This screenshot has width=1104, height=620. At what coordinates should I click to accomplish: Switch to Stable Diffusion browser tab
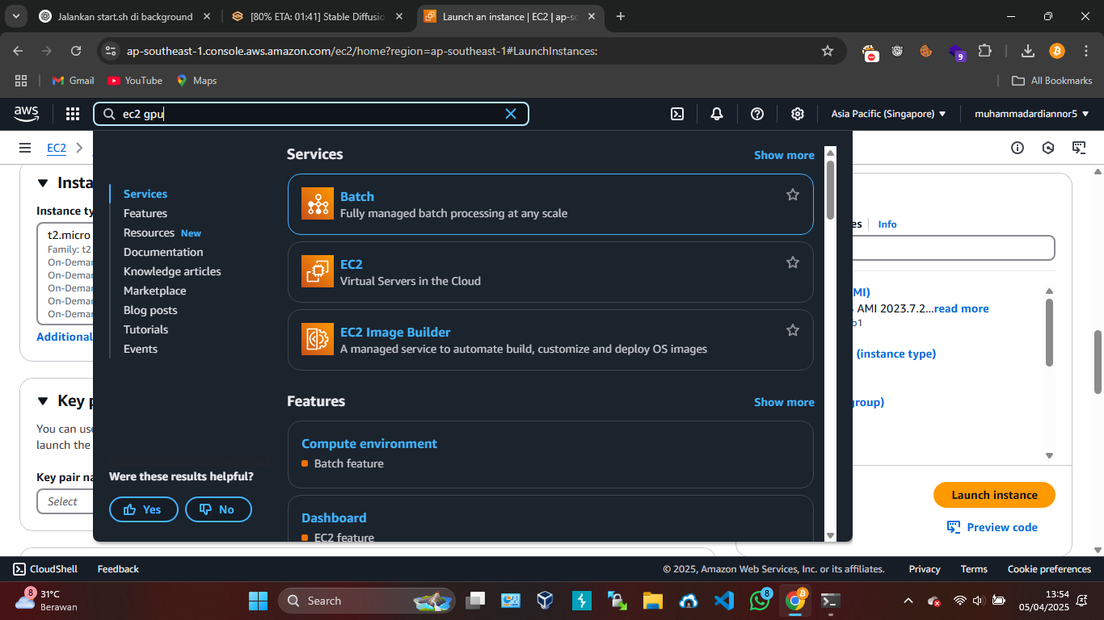pos(317,16)
